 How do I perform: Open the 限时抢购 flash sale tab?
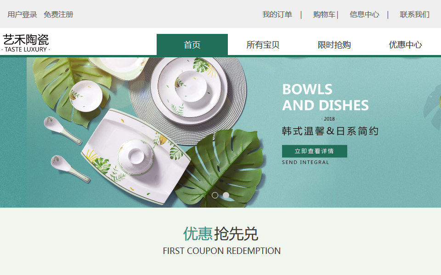[x=334, y=44]
